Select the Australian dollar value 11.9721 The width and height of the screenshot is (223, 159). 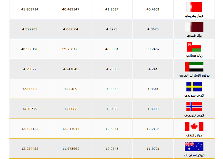pos(153,149)
